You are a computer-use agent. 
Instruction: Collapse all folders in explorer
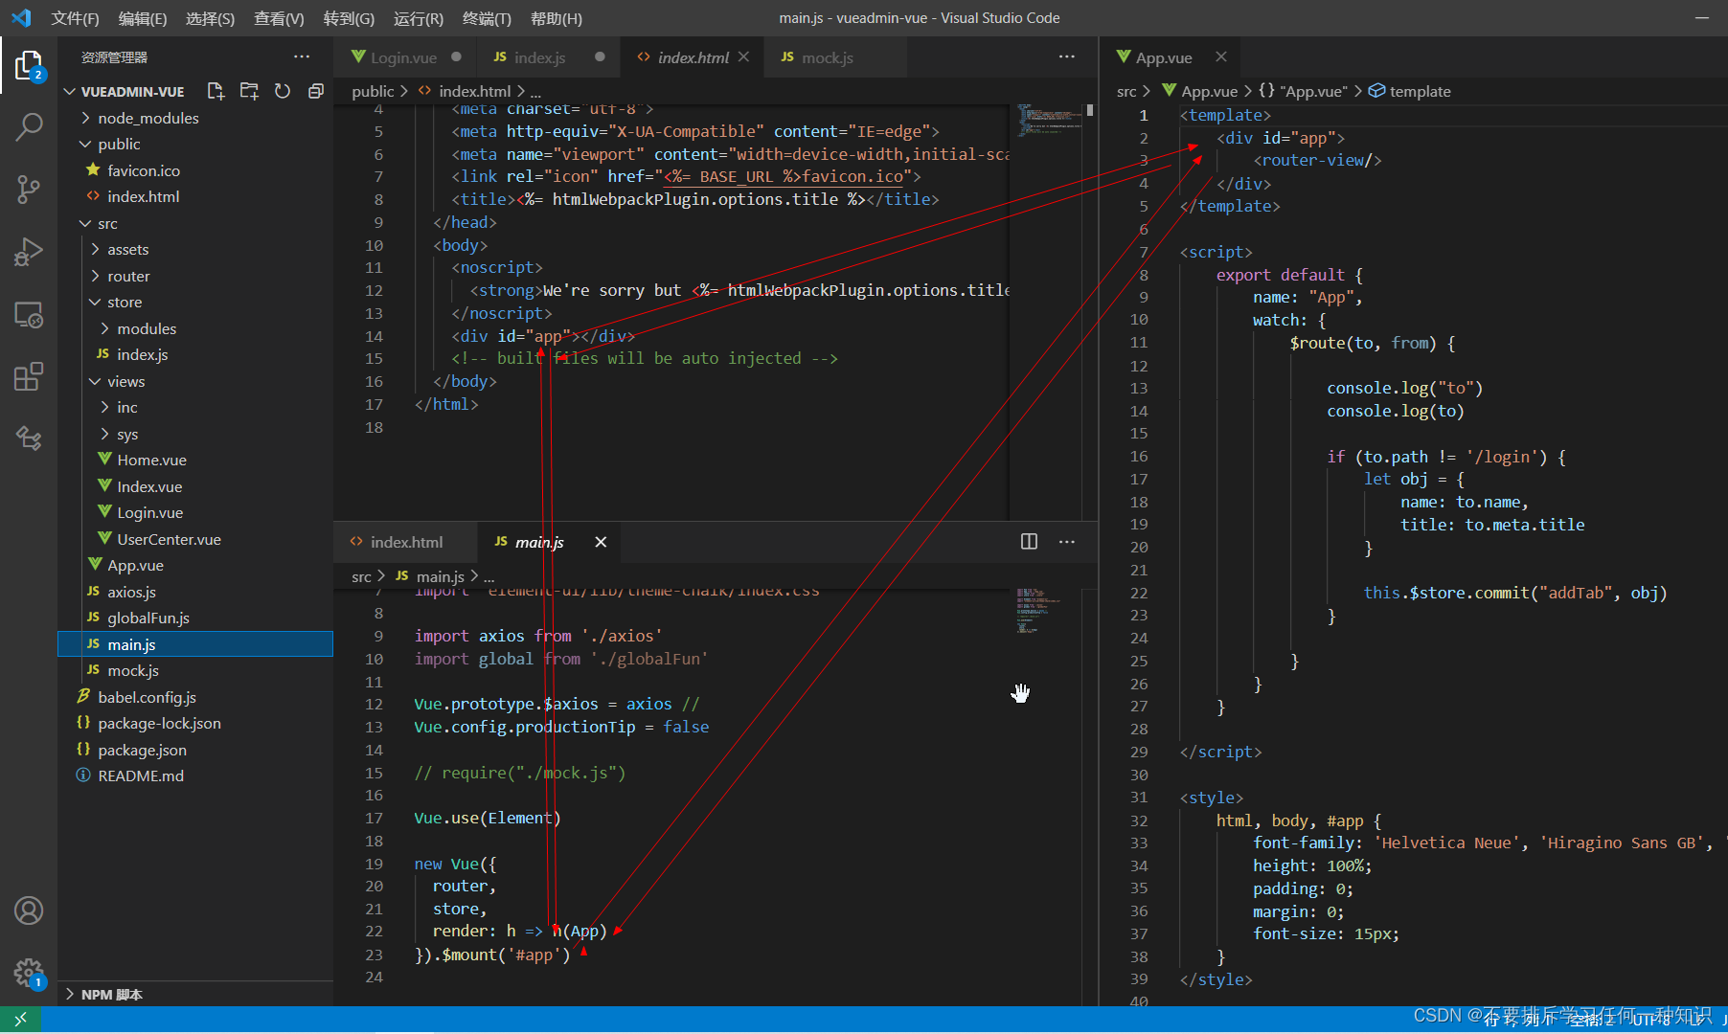[x=316, y=91]
